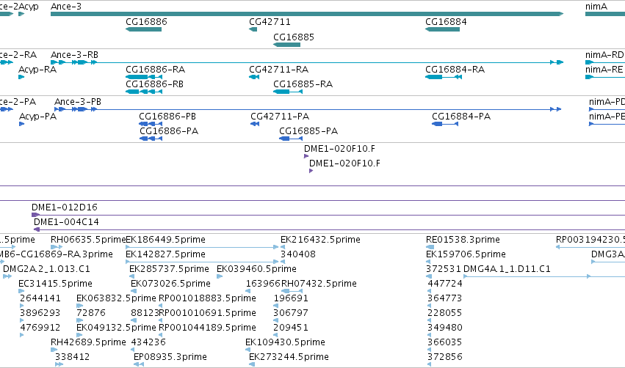Image resolution: width=625 pixels, height=368 pixels.
Task: Click the Acyp-RA transcript label
Action: click(37, 69)
